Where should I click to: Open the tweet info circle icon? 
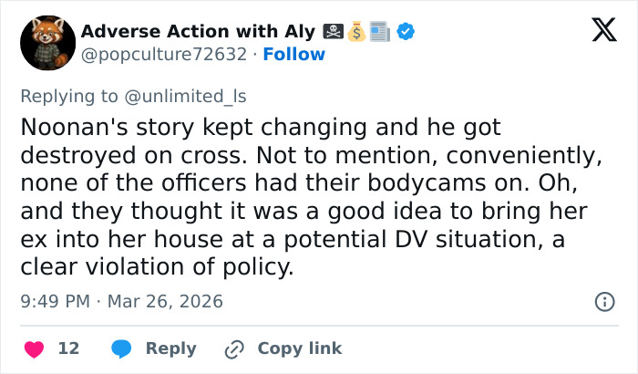603,301
